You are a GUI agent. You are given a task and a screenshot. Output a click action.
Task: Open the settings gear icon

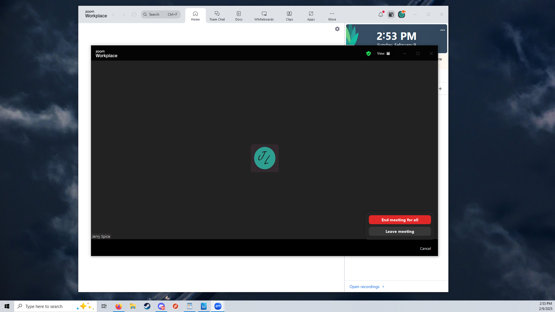point(337,29)
